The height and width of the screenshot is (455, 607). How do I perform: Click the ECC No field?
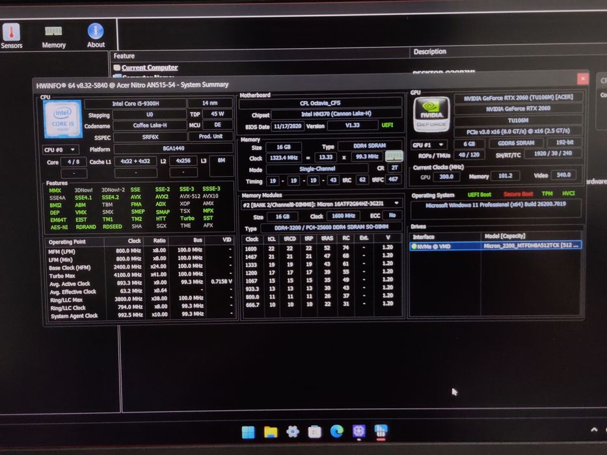[392, 215]
